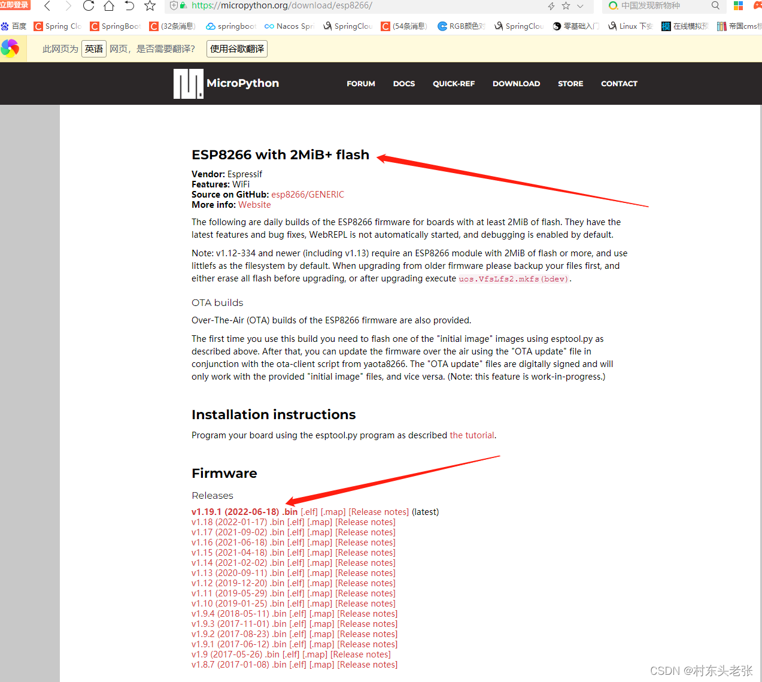Viewport: 762px width, 682px height.
Task: Open the (54条消息) bookmark
Action: (404, 26)
